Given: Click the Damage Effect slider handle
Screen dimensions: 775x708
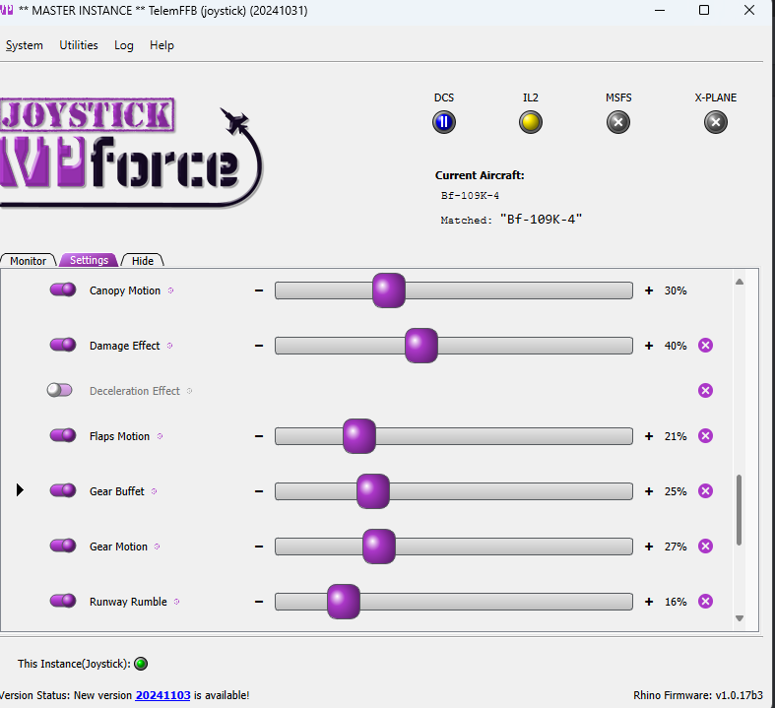Looking at the screenshot, I should tap(421, 346).
